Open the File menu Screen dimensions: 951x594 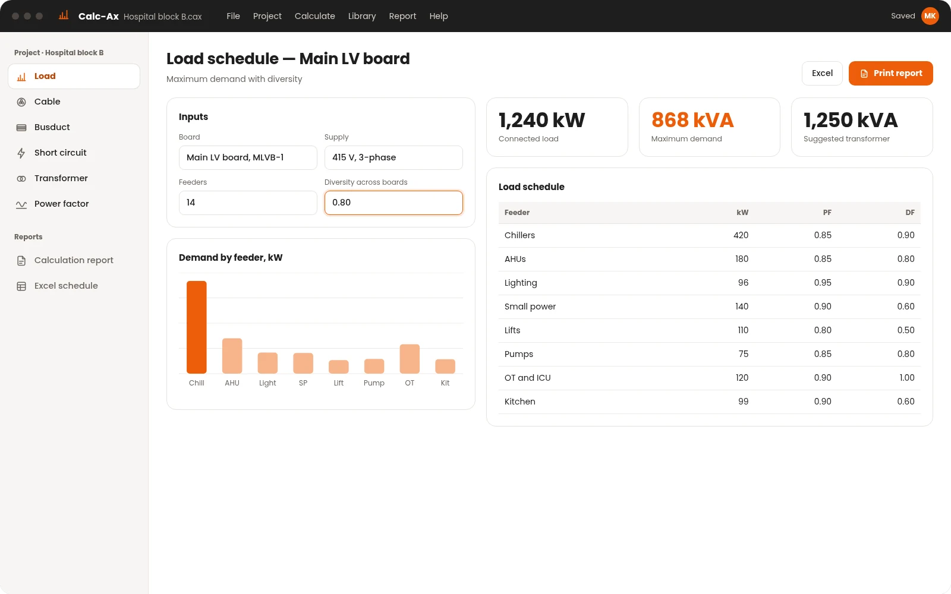233,16
